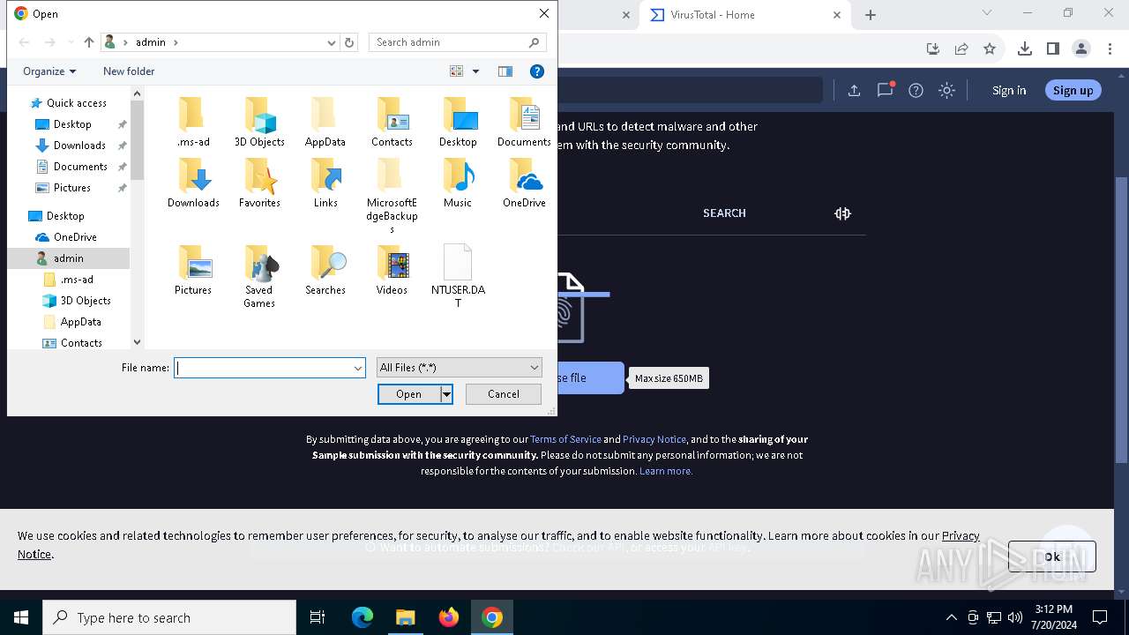
Task: Open the Organize dropdown menu
Action: pyautogui.click(x=49, y=71)
